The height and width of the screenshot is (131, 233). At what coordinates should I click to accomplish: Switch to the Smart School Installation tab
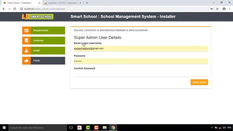click(x=21, y=3)
